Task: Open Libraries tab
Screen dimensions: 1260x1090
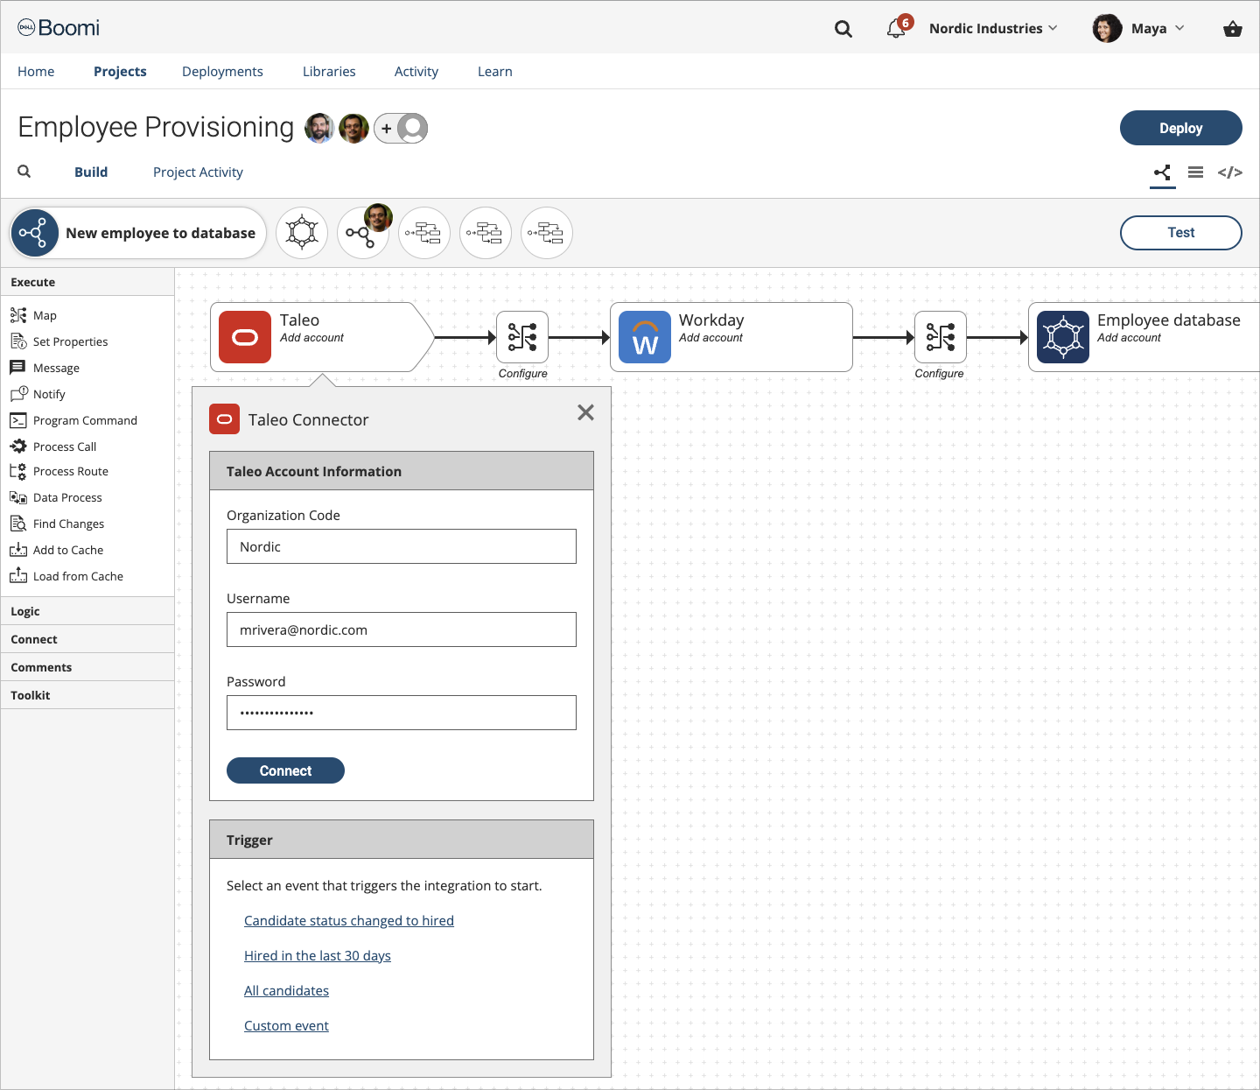Action: tap(329, 72)
